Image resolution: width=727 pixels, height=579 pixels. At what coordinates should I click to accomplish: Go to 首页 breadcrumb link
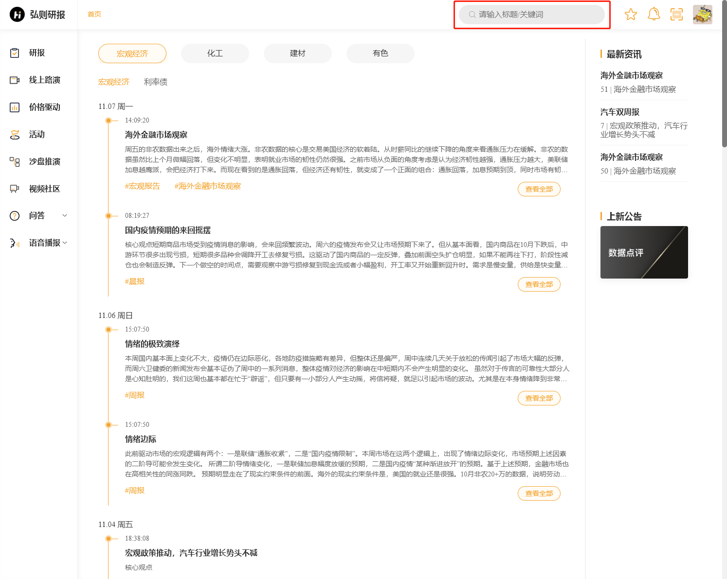[94, 15]
